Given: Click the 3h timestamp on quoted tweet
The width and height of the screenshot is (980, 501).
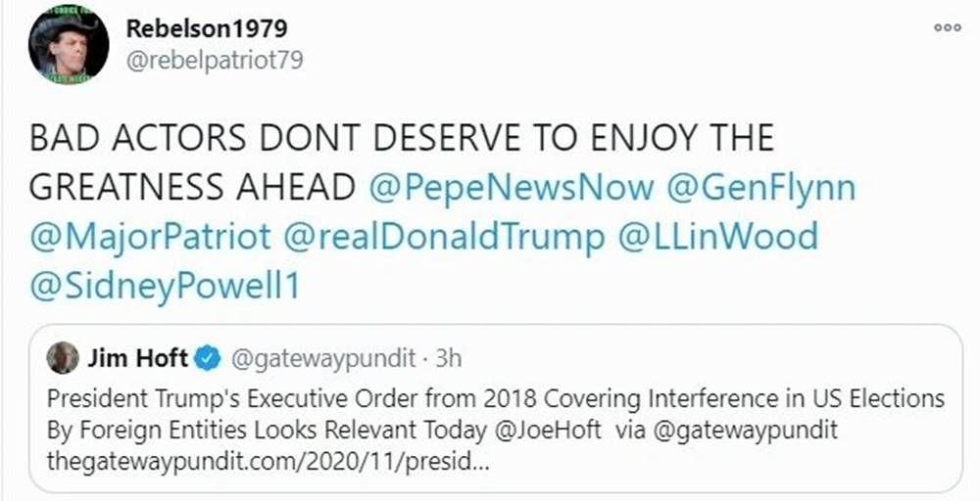Looking at the screenshot, I should coord(448,359).
